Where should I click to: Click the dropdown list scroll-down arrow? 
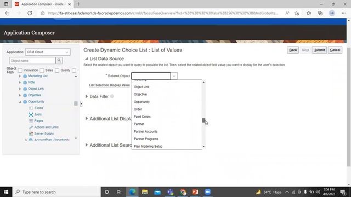tap(203, 147)
